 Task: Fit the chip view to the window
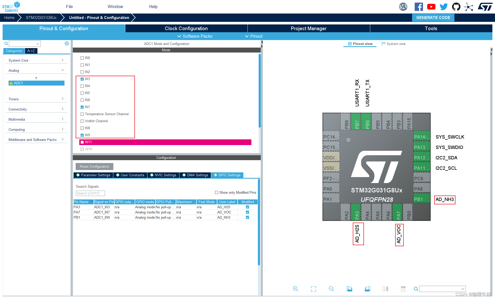pyautogui.click(x=314, y=289)
